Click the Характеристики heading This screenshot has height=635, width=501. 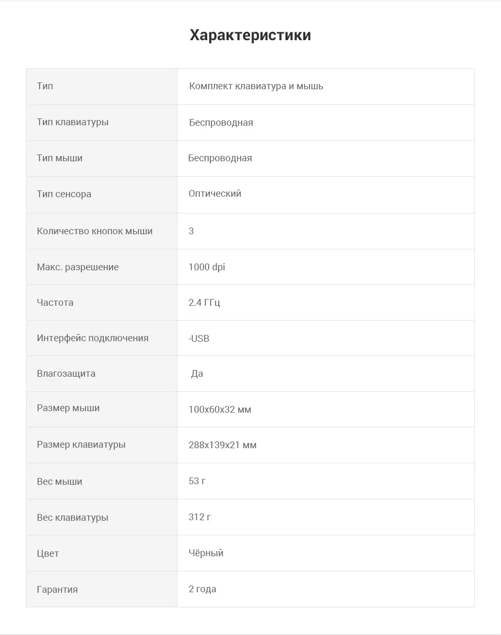point(250,35)
